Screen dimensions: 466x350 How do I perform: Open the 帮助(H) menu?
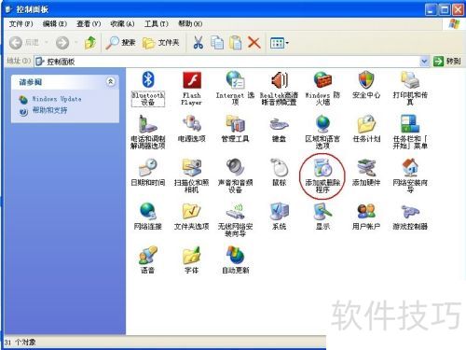pos(190,23)
